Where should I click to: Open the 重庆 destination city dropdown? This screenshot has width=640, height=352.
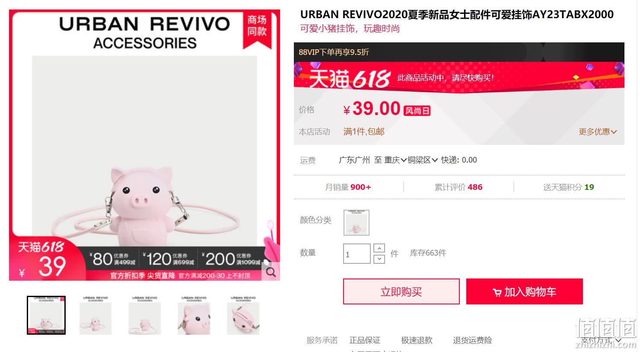(x=395, y=160)
